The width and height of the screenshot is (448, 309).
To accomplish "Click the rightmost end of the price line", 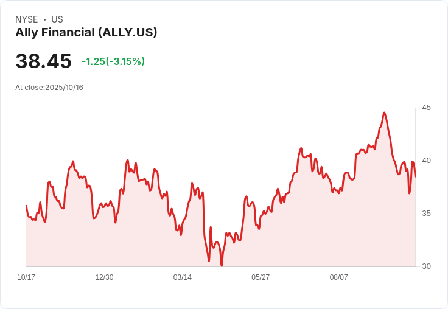I will [415, 177].
